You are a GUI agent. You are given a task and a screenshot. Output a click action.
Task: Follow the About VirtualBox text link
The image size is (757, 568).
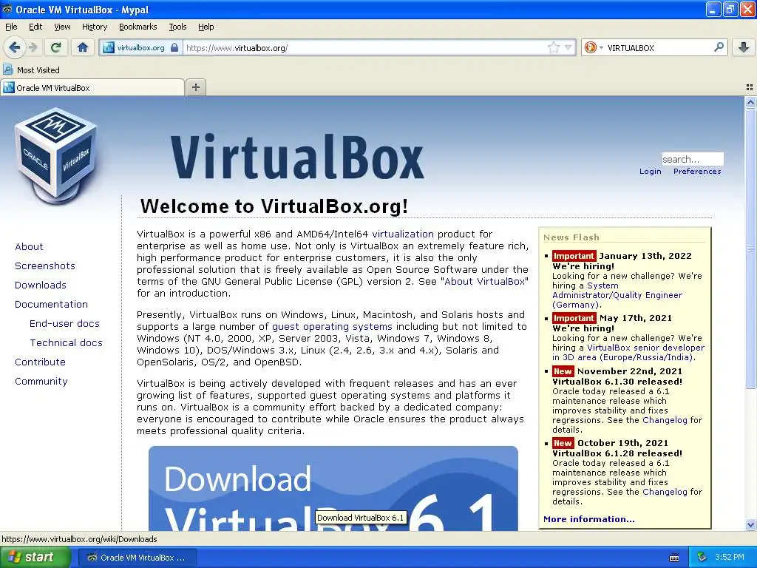click(484, 282)
